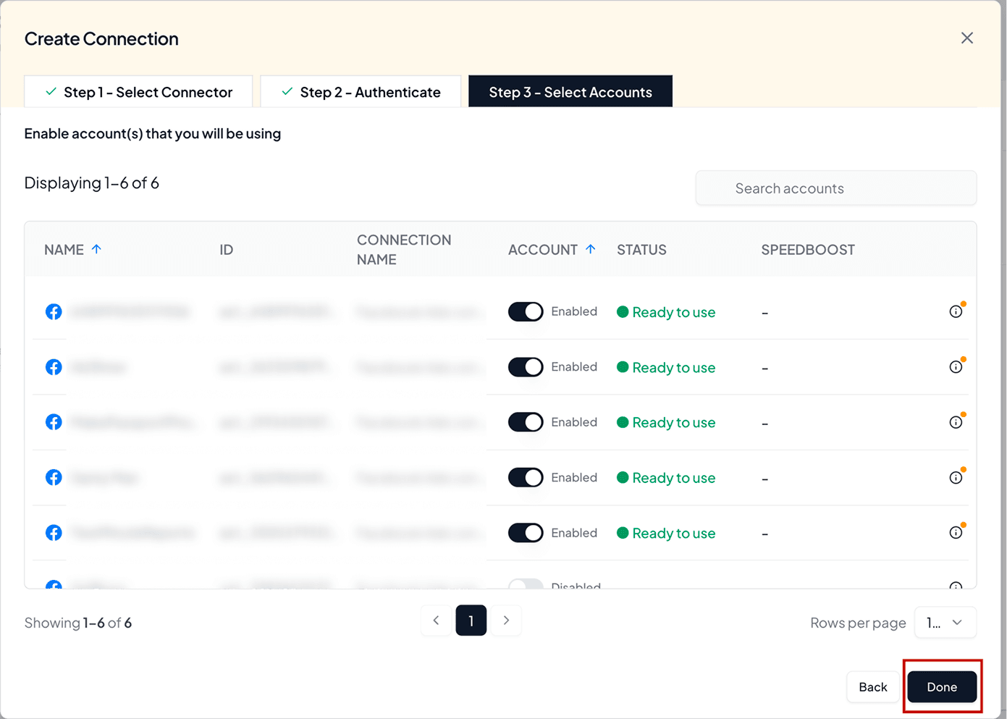Open the info icon for the first account row

click(956, 312)
